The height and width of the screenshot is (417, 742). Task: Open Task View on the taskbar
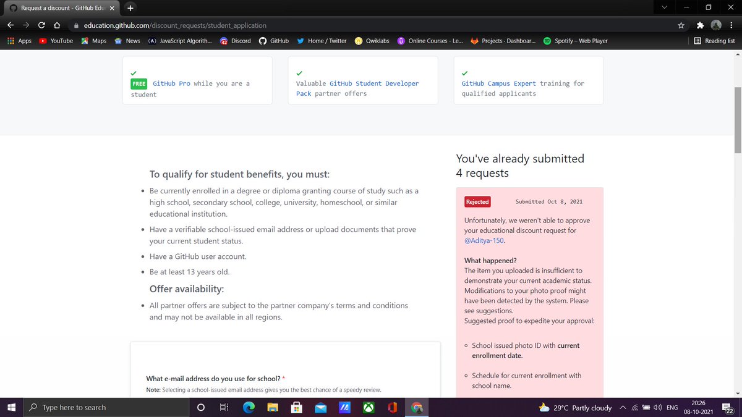point(224,407)
